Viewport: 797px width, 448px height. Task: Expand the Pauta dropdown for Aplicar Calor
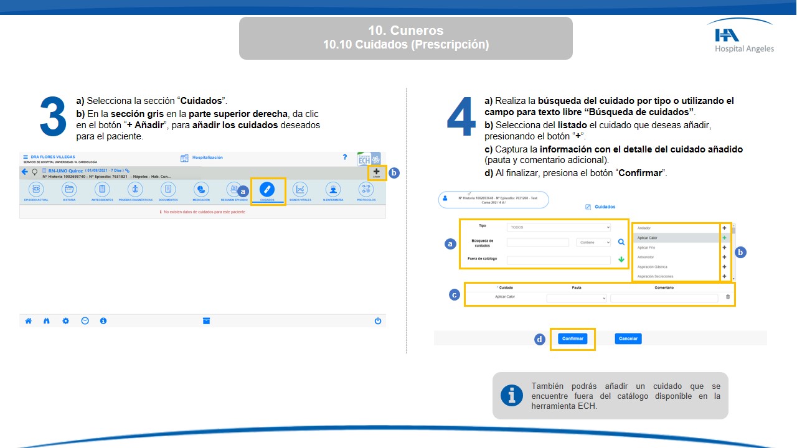pos(576,298)
